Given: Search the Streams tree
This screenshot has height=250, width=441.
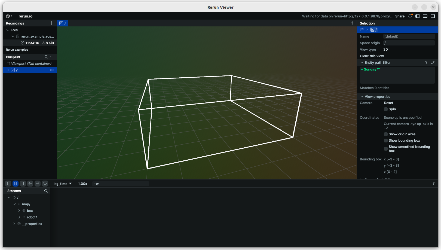Looking at the screenshot, I should coord(46,191).
